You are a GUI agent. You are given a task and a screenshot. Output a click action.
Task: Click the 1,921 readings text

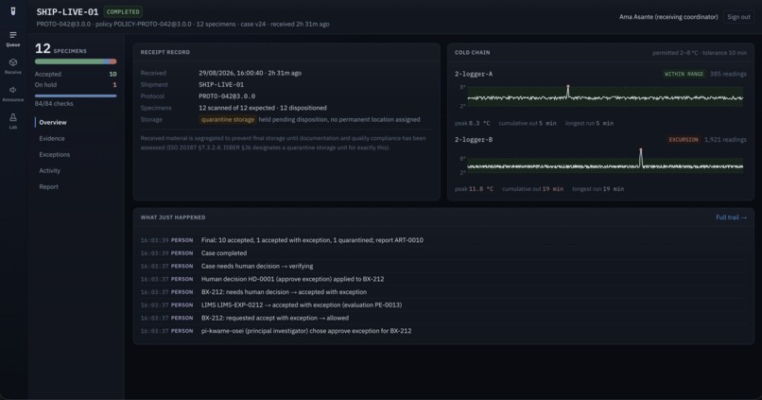point(725,140)
